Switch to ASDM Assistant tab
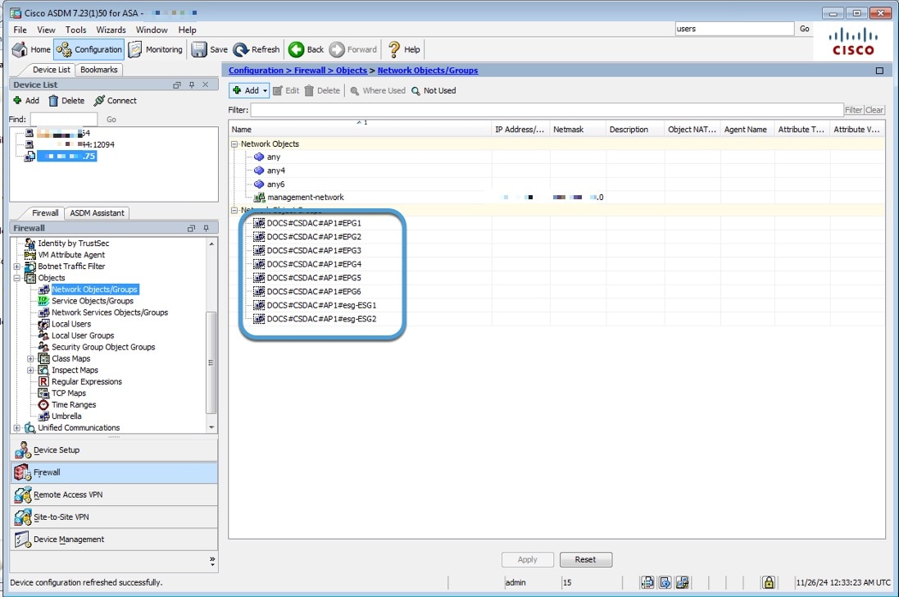 tap(97, 212)
